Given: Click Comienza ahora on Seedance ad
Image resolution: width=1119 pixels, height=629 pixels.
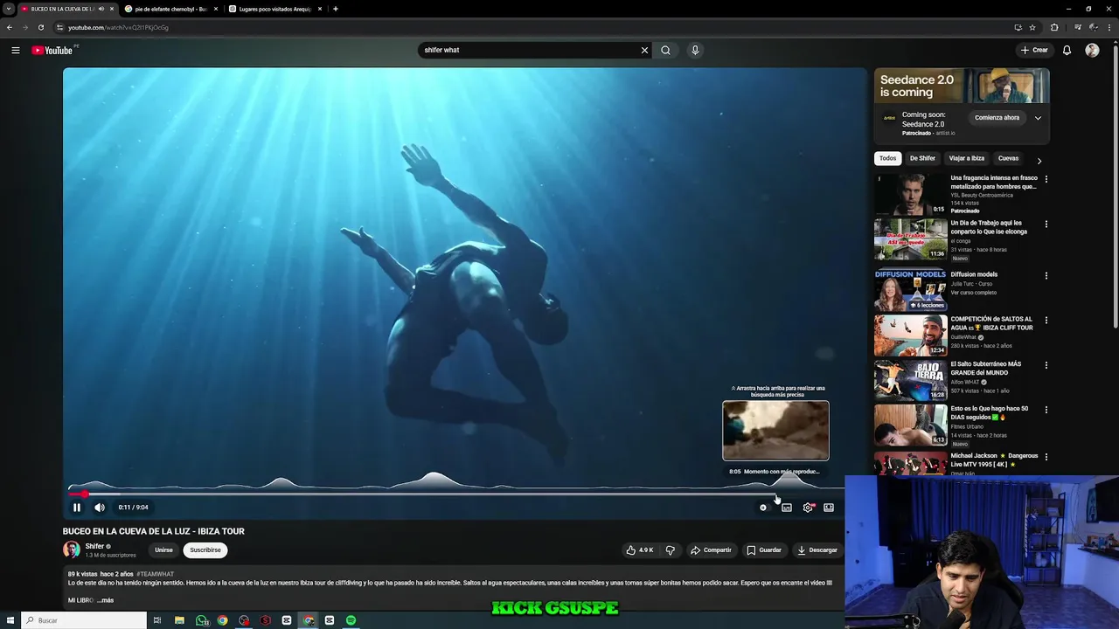Looking at the screenshot, I should [x=997, y=118].
